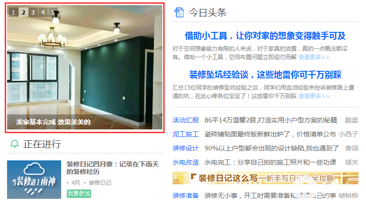Open article 86平14万温馨2居

271,120
